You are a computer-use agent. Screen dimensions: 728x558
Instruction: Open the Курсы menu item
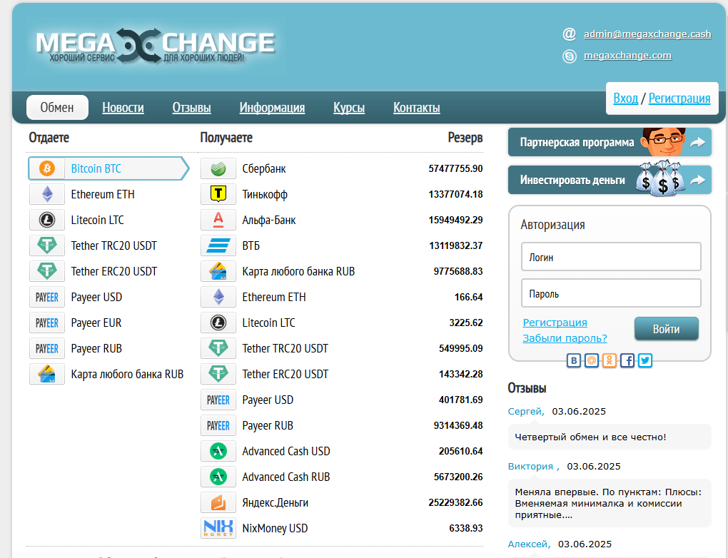(349, 108)
